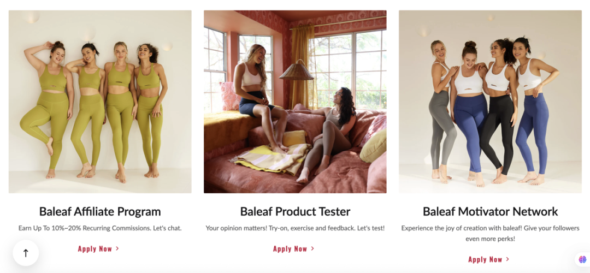
Task: Click the green activewear group photo
Action: (100, 102)
